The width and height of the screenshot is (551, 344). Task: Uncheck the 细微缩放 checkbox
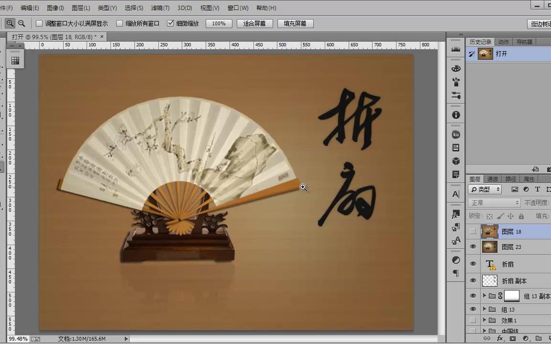171,23
